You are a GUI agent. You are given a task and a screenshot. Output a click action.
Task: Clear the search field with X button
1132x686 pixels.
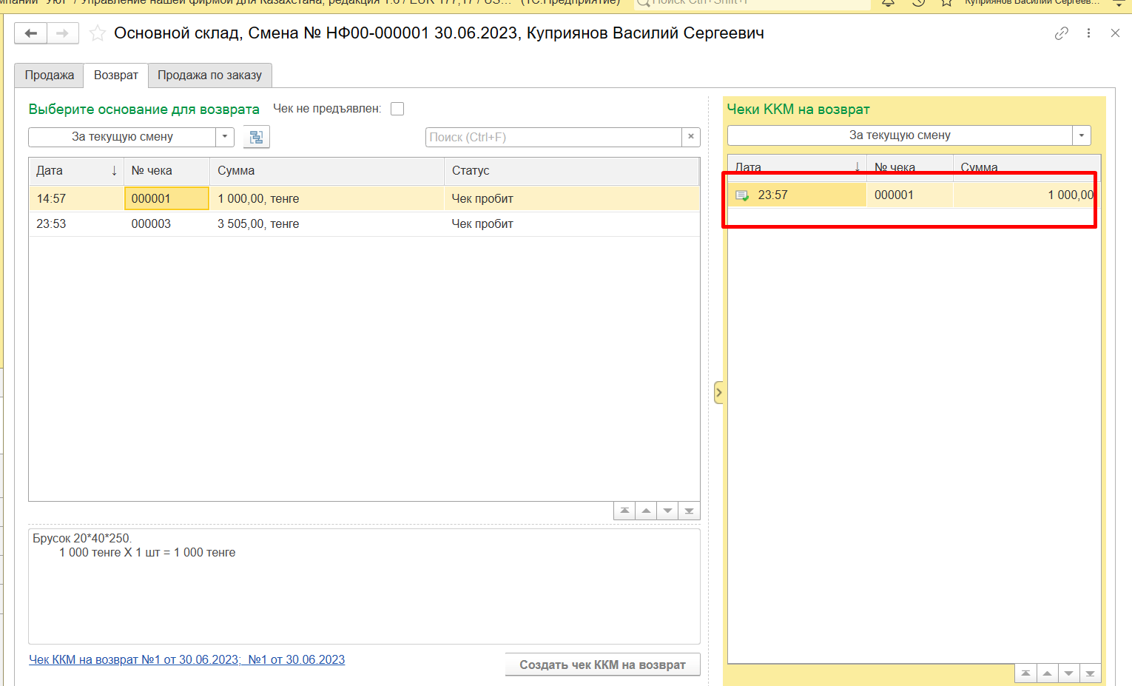[x=690, y=137]
